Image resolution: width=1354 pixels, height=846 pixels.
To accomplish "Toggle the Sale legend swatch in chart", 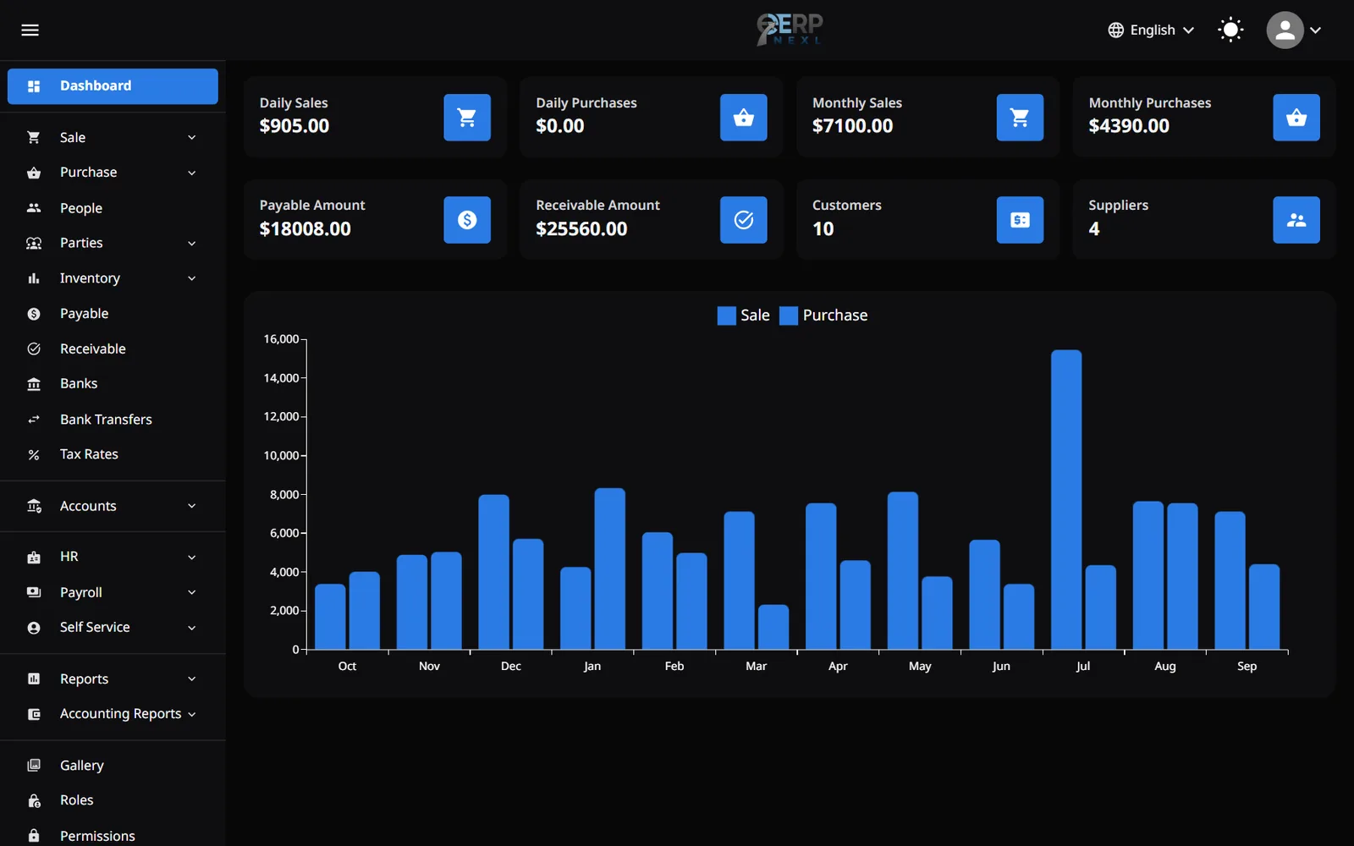I will click(x=727, y=316).
